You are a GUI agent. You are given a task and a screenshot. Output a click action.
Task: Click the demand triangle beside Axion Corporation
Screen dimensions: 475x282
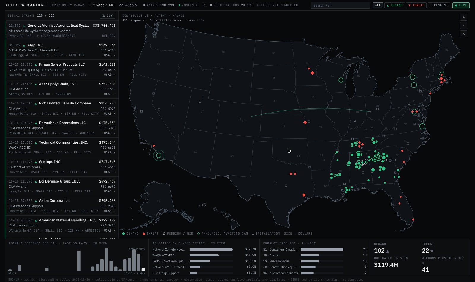tap(36, 201)
